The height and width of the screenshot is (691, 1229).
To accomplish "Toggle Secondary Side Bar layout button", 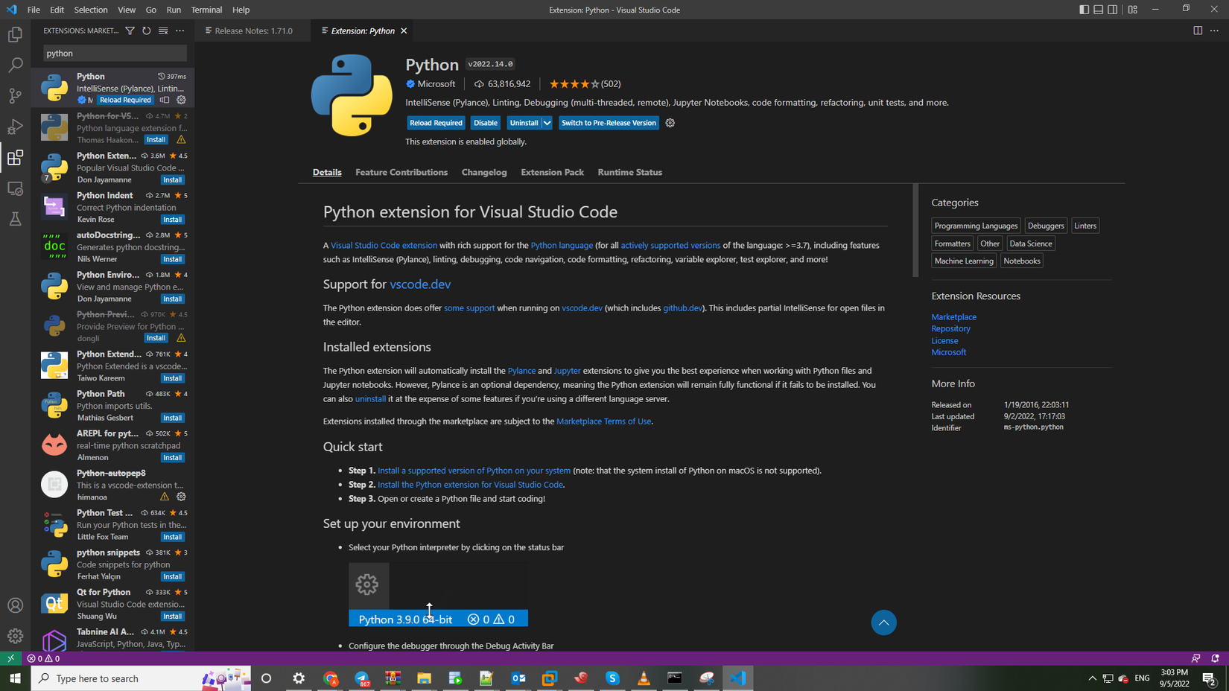I will click(1112, 10).
